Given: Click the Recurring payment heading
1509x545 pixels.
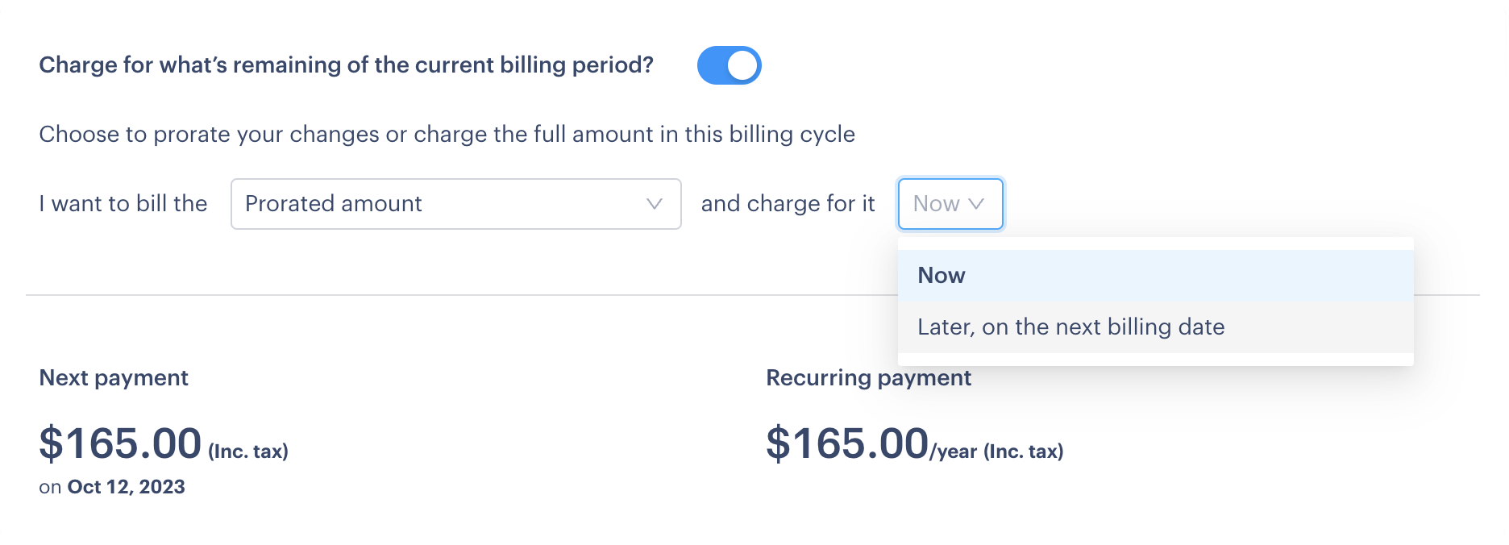Looking at the screenshot, I should pos(869,377).
